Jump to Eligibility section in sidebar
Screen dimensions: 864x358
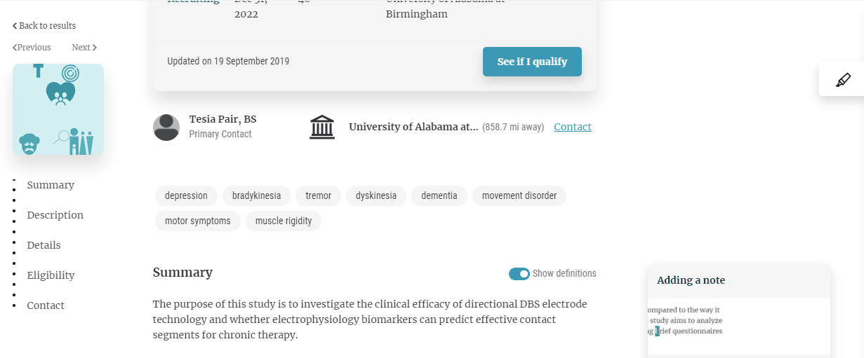(x=51, y=275)
